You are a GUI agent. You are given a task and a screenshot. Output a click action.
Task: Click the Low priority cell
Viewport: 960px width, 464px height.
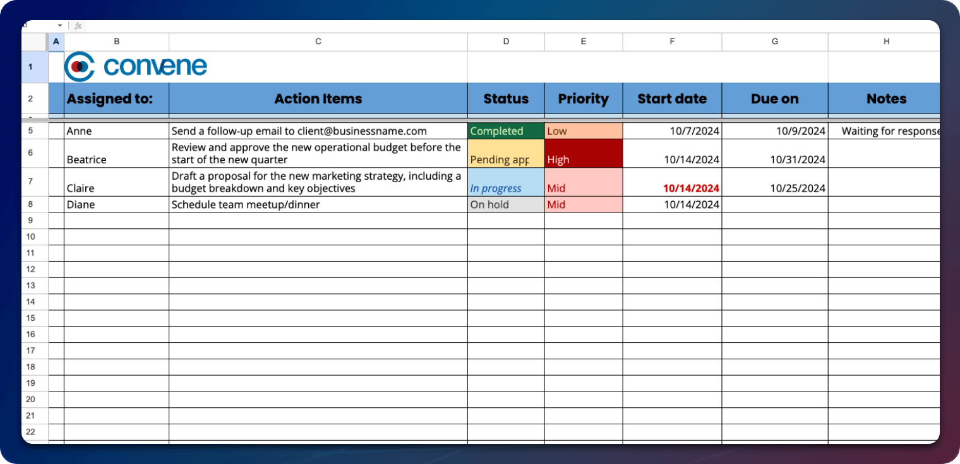[583, 131]
